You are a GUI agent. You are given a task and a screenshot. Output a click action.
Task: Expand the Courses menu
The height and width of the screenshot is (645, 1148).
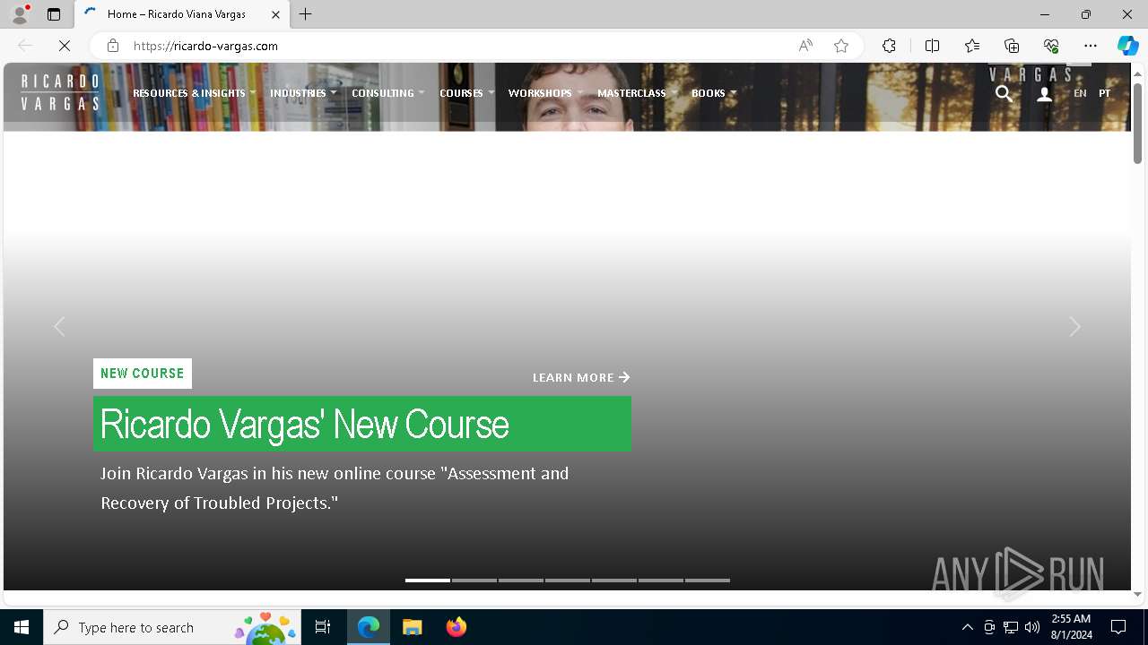pyautogui.click(x=466, y=93)
